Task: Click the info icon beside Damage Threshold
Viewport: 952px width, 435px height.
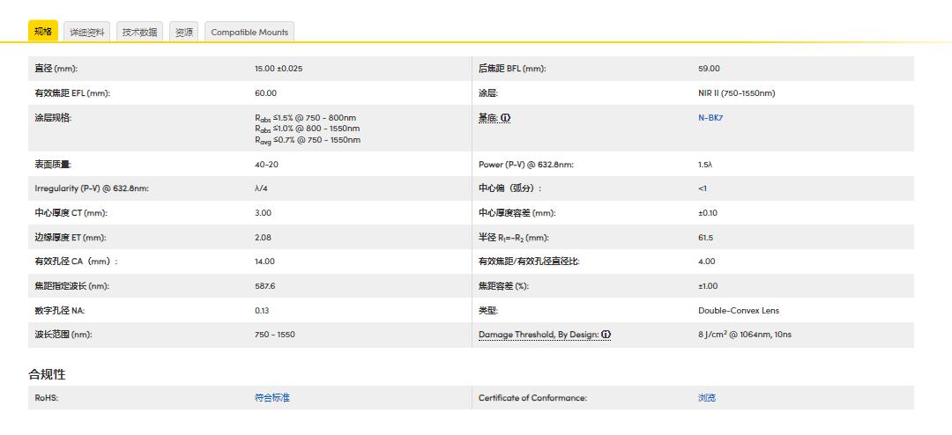Action: pyautogui.click(x=606, y=335)
